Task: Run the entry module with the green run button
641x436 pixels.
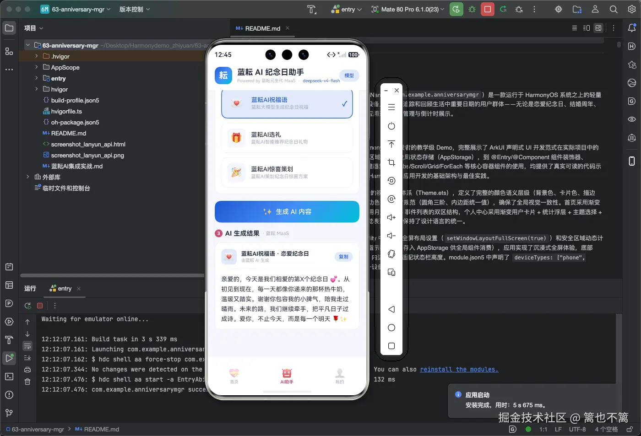Action: pyautogui.click(x=456, y=9)
